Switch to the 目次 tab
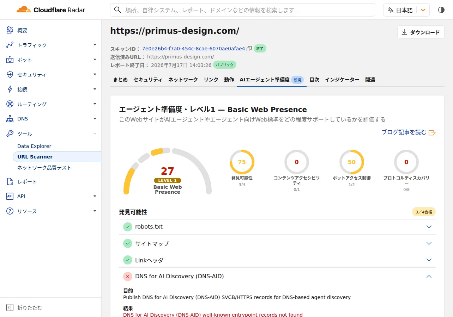Image resolution: width=453 pixels, height=317 pixels. (314, 80)
